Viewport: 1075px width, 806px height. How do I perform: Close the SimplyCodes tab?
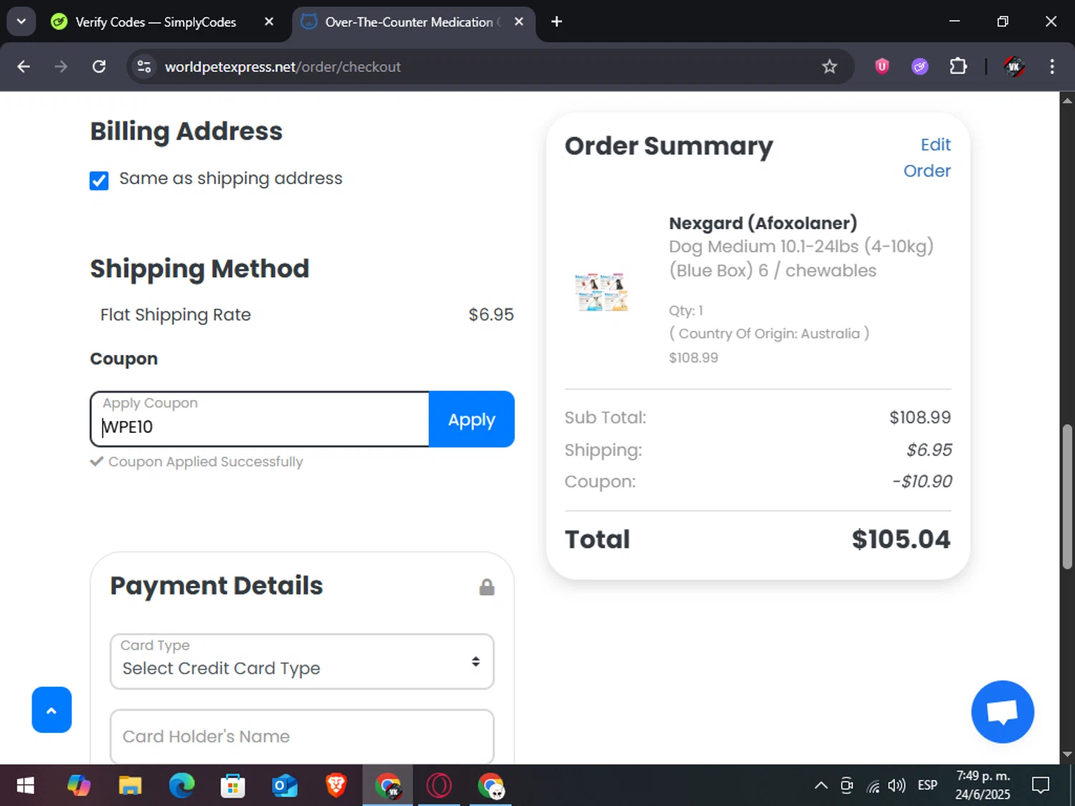point(269,22)
